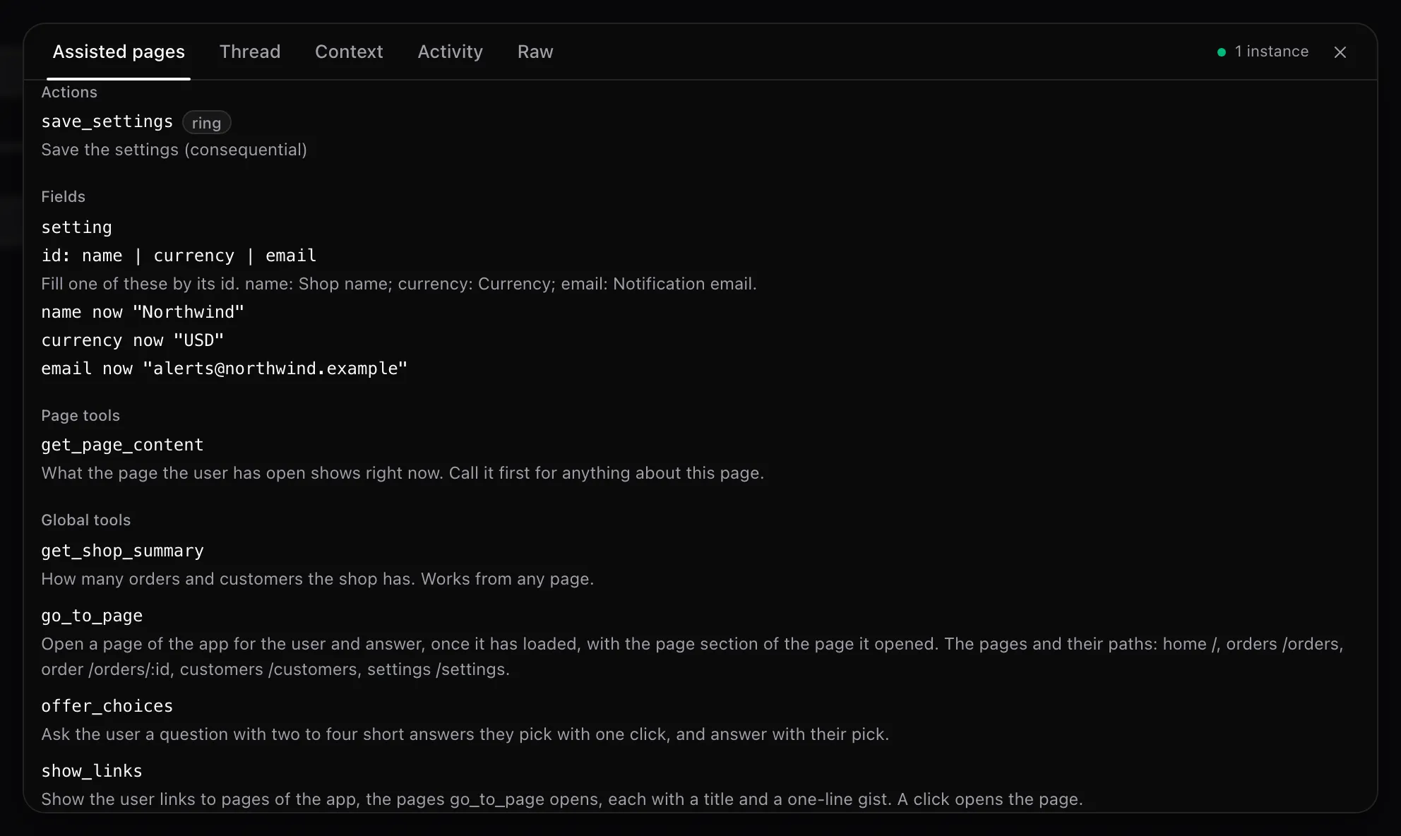
Task: Click the "setting" field name
Action: coord(76,227)
